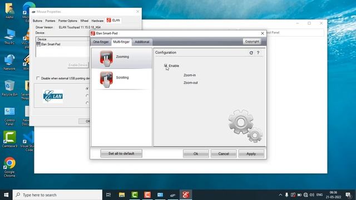Open Elan Smart-Pad taskbar icon
Screen dimensions: 356x200
pyautogui.click(x=186, y=195)
